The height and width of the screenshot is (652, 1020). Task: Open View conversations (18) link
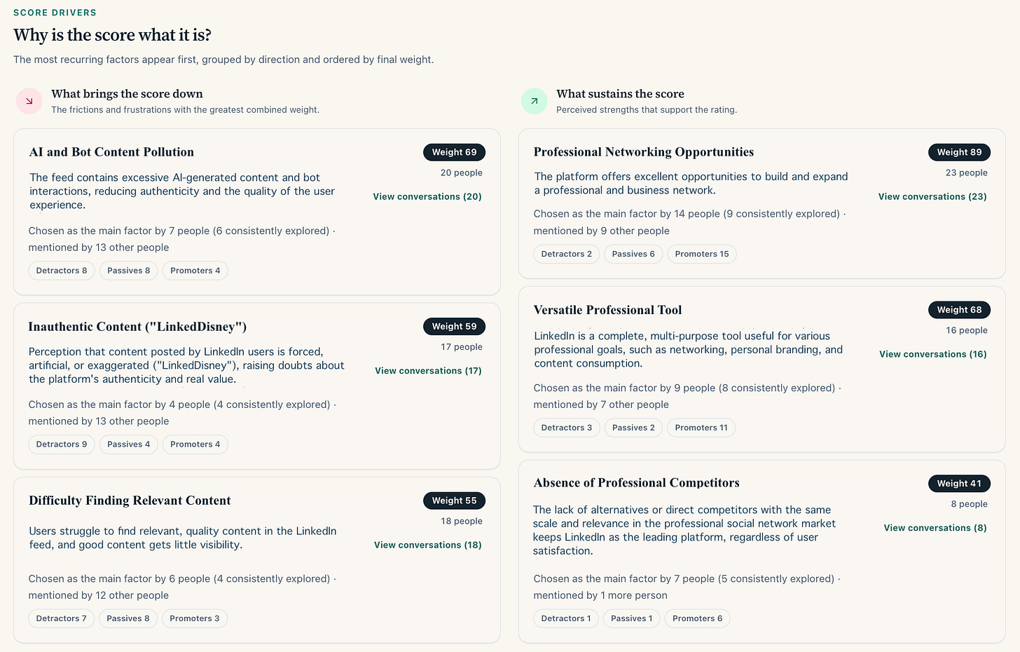(x=427, y=545)
